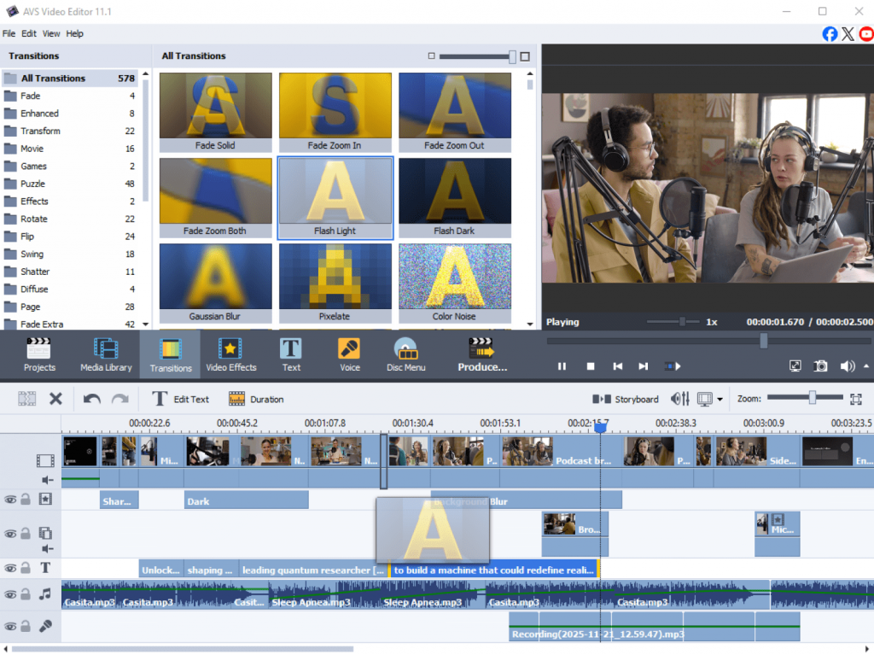
Task: Click the undo arrow in timeline toolbar
Action: pyautogui.click(x=91, y=399)
